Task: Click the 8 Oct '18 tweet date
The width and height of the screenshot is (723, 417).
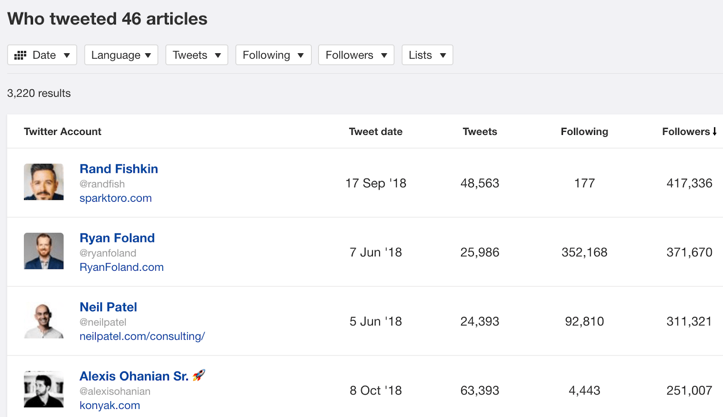Action: pos(376,390)
